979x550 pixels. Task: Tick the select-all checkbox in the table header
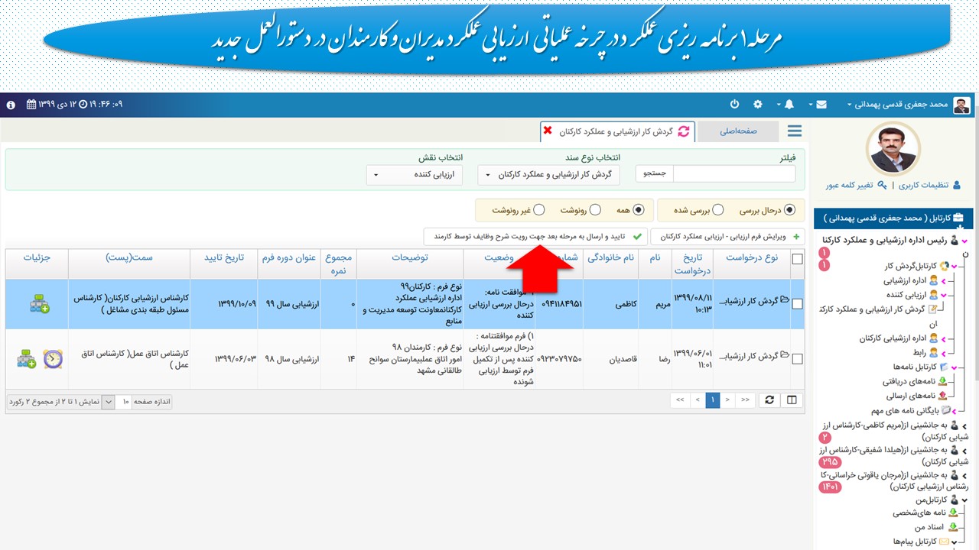pyautogui.click(x=797, y=259)
